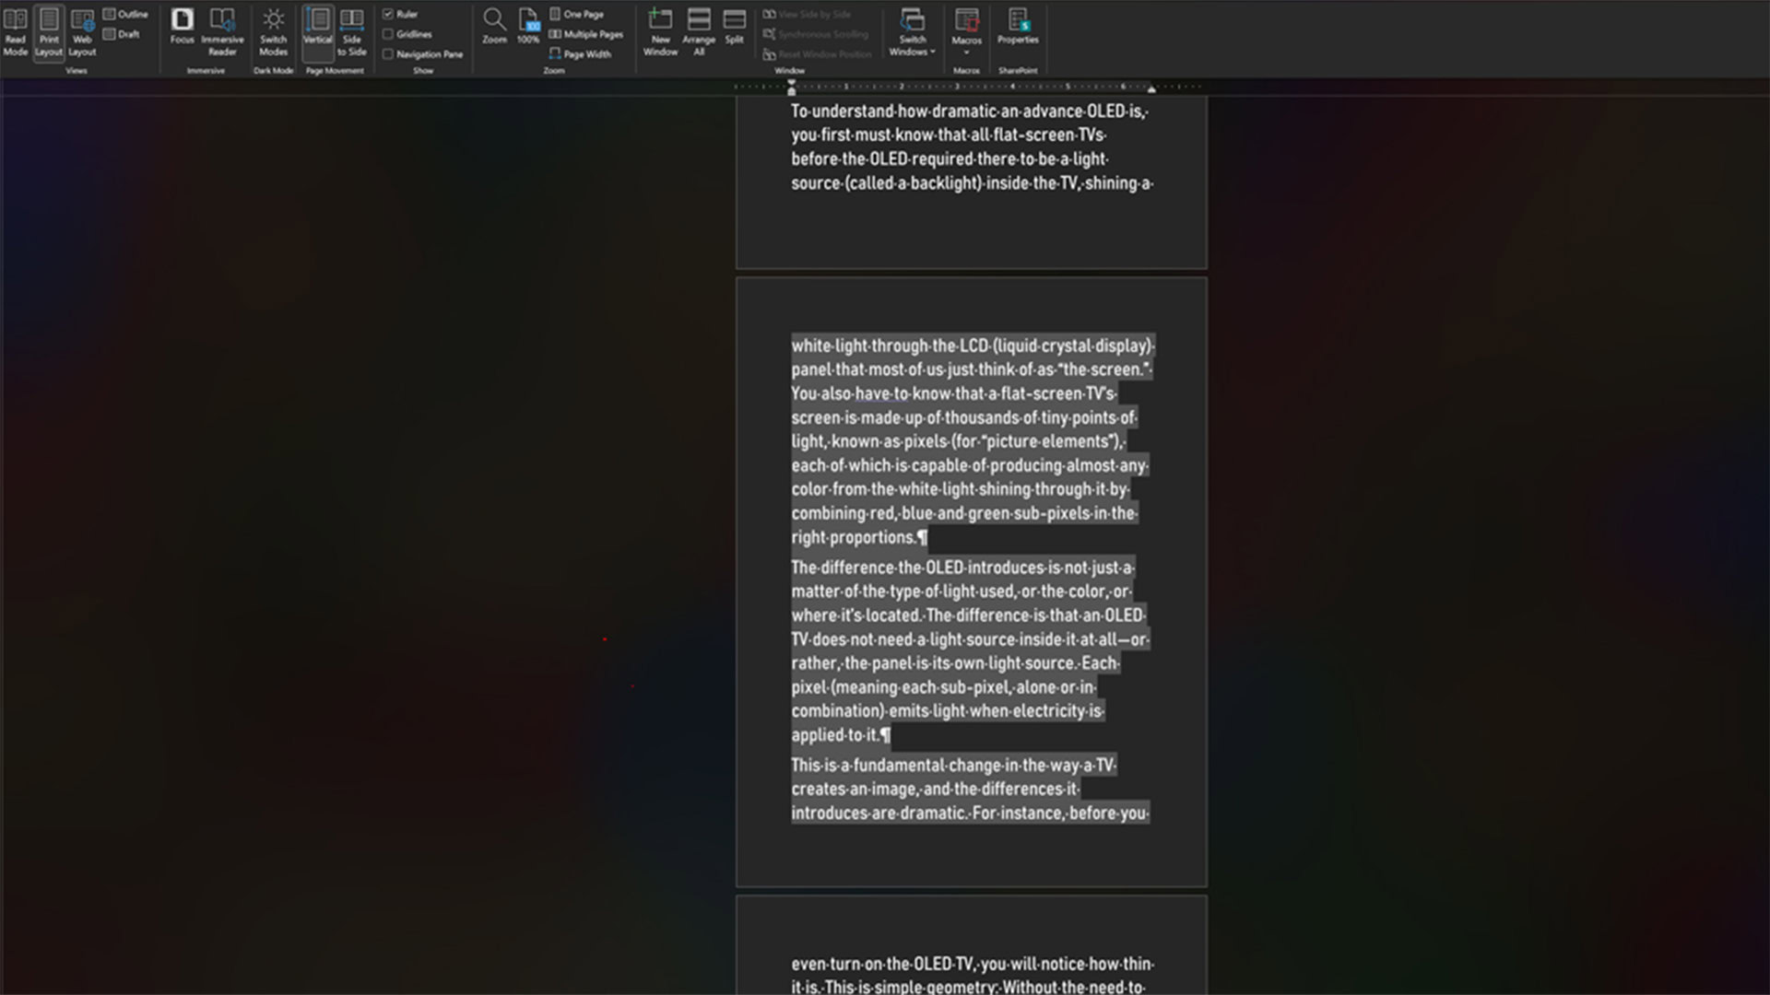Open Focus mode
The image size is (1770, 995).
(x=182, y=26)
